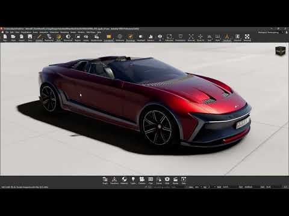Image resolution: width=289 pixels, height=216 pixels.
Task: Toggle the Headlight toolbar button
Action: [141, 37]
